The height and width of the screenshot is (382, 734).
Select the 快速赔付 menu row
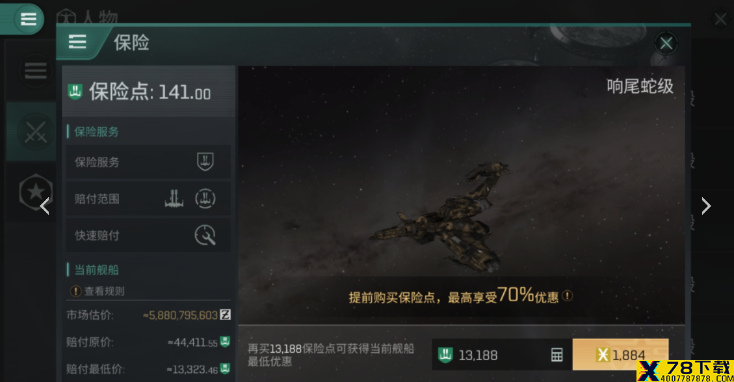[148, 236]
